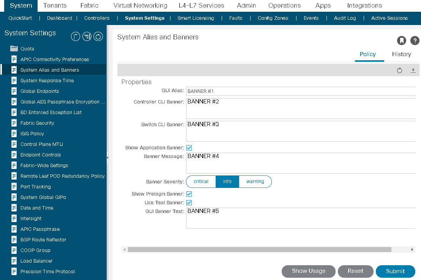Open the help question mark icon
421x280 pixels.
click(415, 41)
